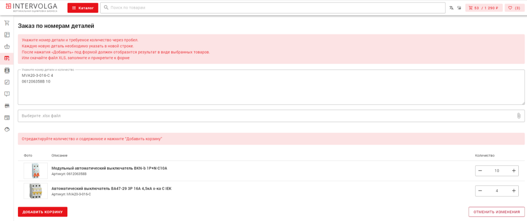The width and height of the screenshot is (527, 221).
Task: Click the shopping cart icon in left sidebar
Action: click(x=7, y=23)
